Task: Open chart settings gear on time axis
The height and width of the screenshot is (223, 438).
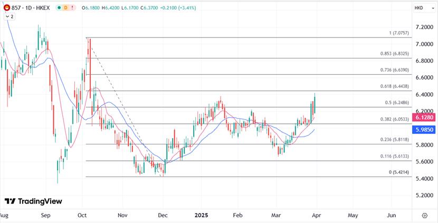Action: pos(424,216)
